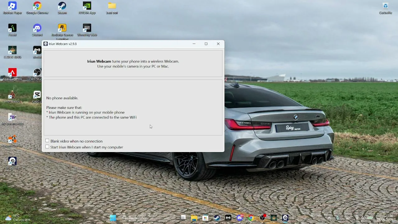Click the 'Iriun Webcam v2.9.8' window title
Image resolution: width=398 pixels, height=224 pixels.
63,44
